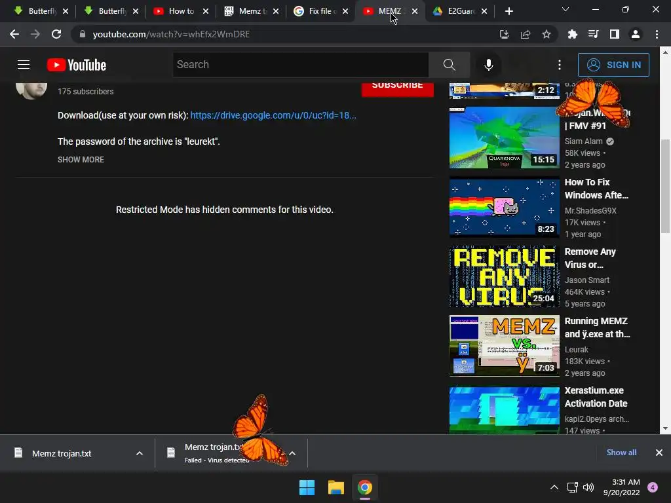Open the 2:12 video thumbnail at top
Viewport: 671px width, 503px height.
click(504, 90)
